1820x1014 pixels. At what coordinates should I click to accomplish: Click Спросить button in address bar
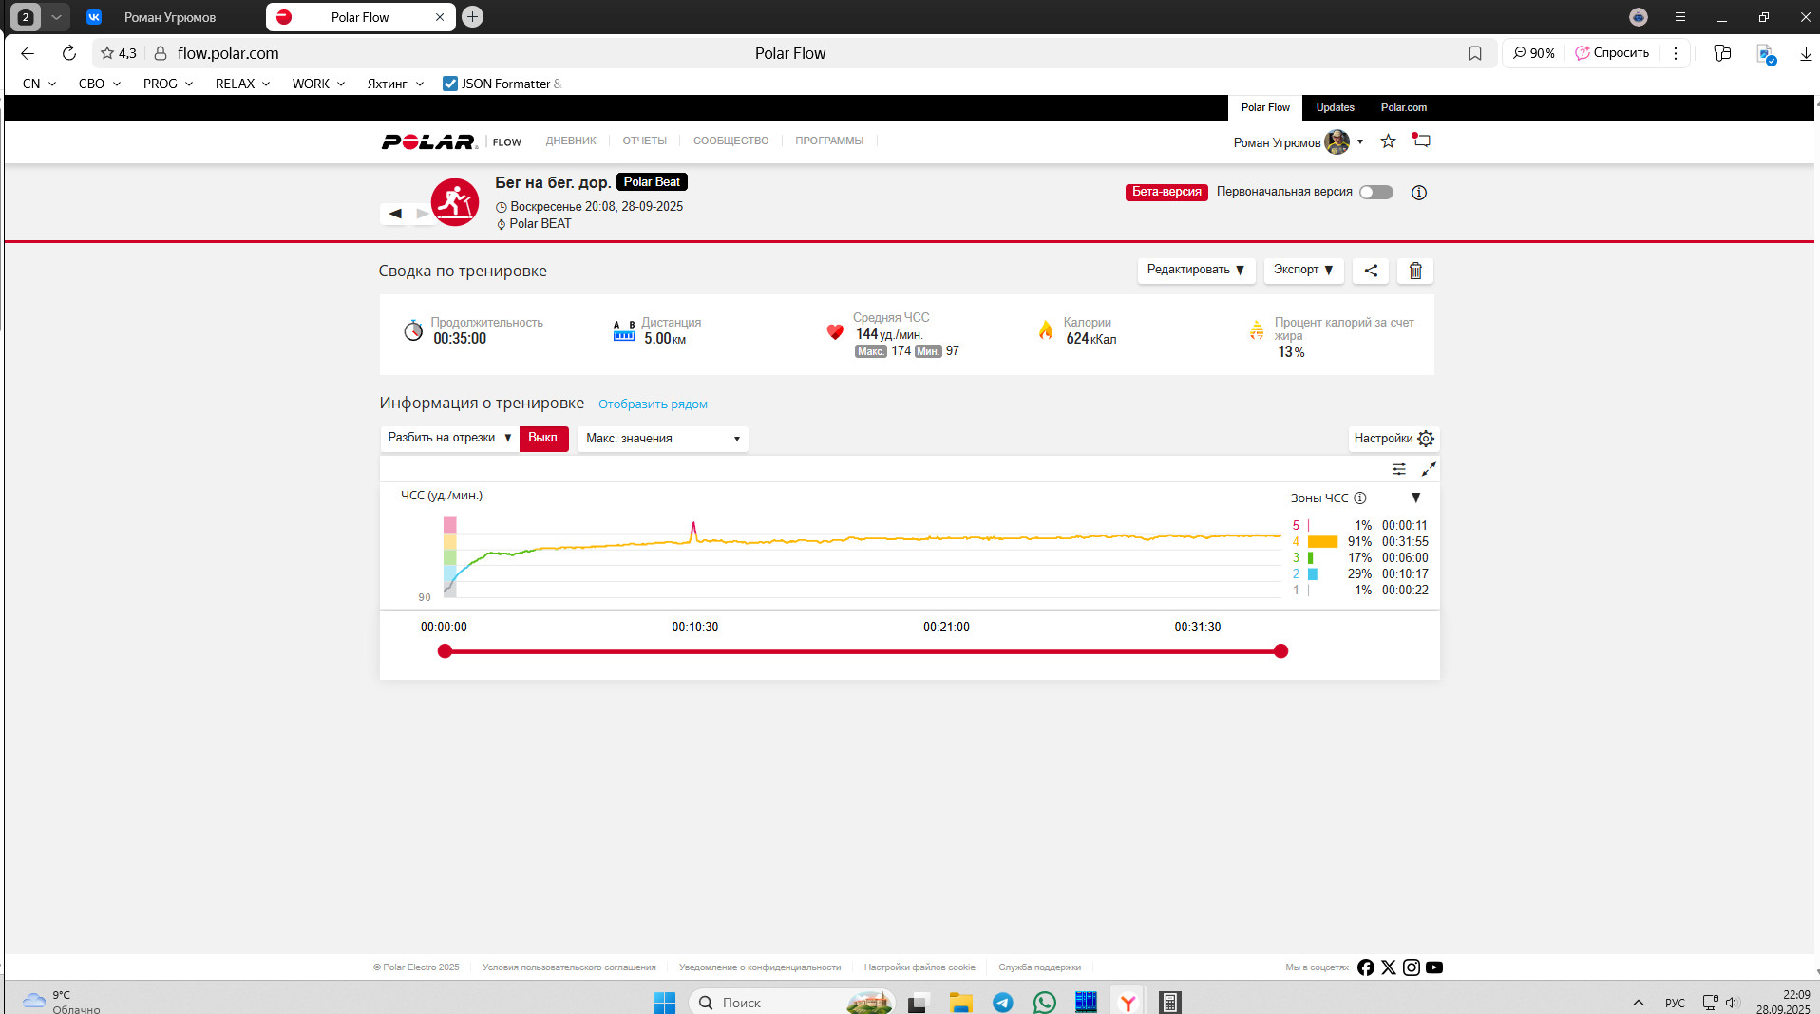pyautogui.click(x=1612, y=53)
